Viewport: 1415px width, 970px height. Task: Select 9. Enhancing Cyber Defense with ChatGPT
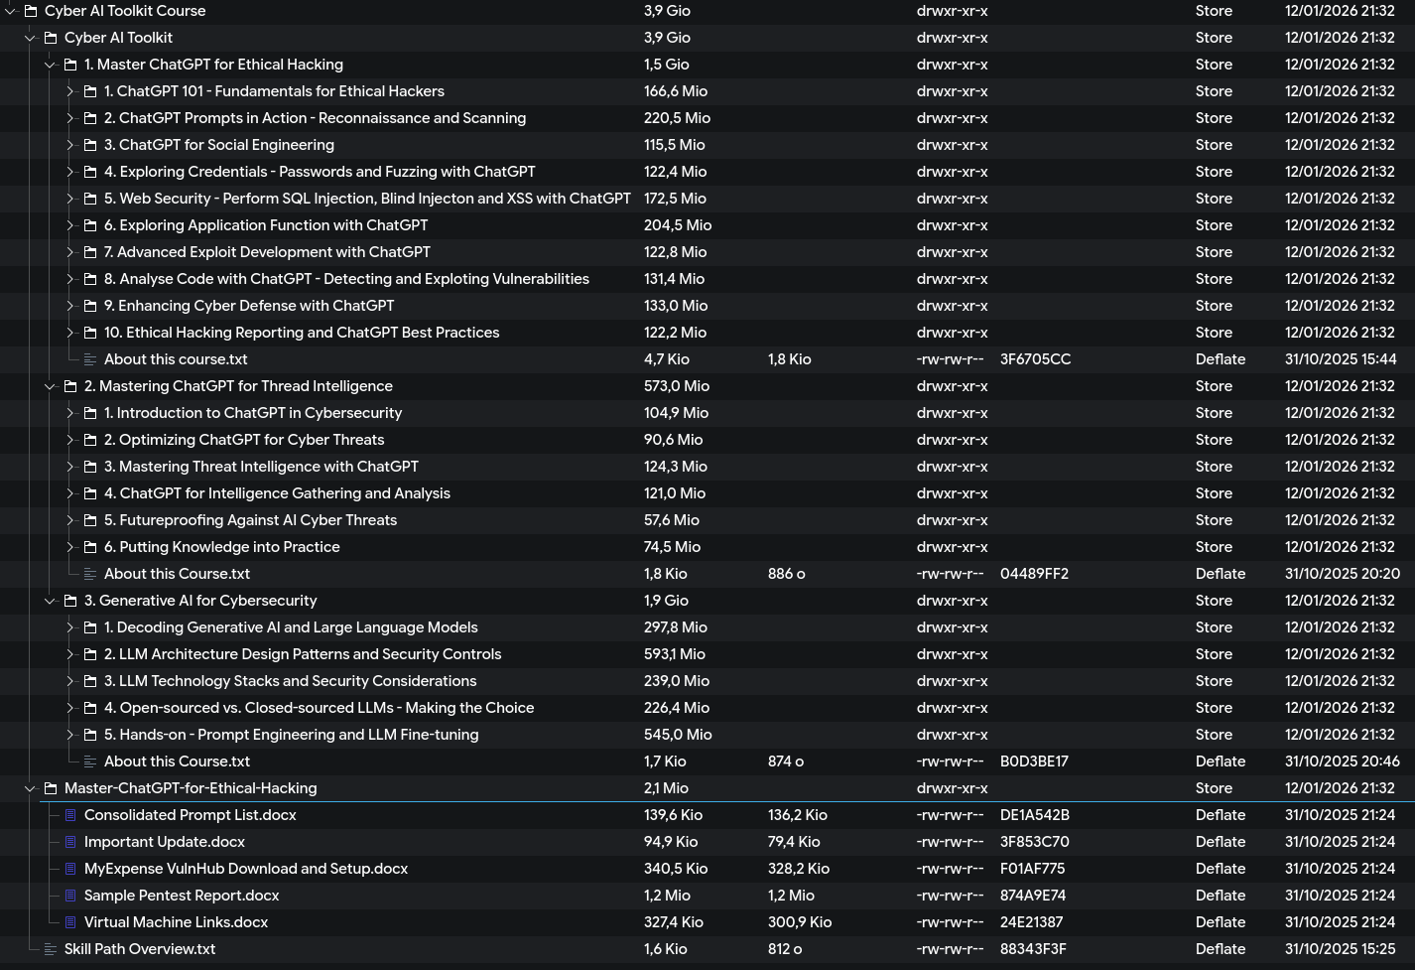pyautogui.click(x=248, y=306)
